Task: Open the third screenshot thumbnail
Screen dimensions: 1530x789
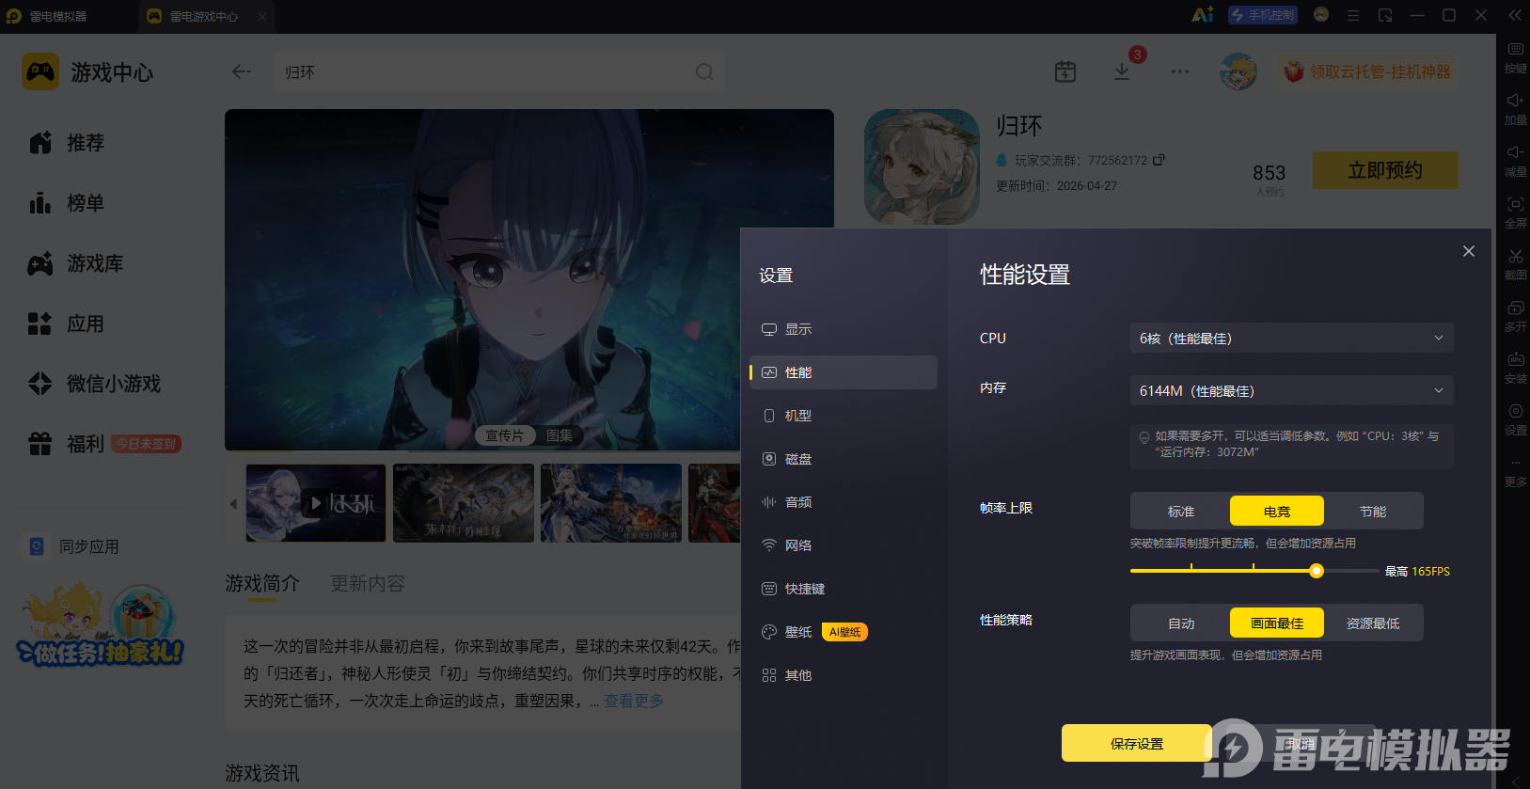Action: pyautogui.click(x=611, y=503)
